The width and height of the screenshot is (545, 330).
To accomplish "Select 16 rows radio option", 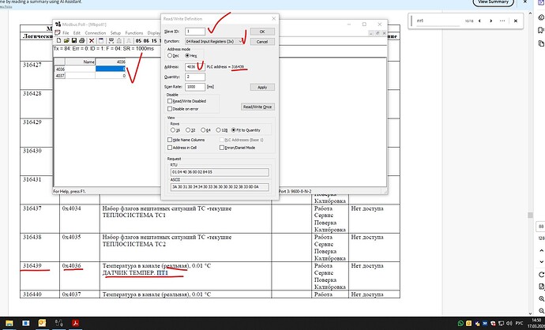I will 173,130.
